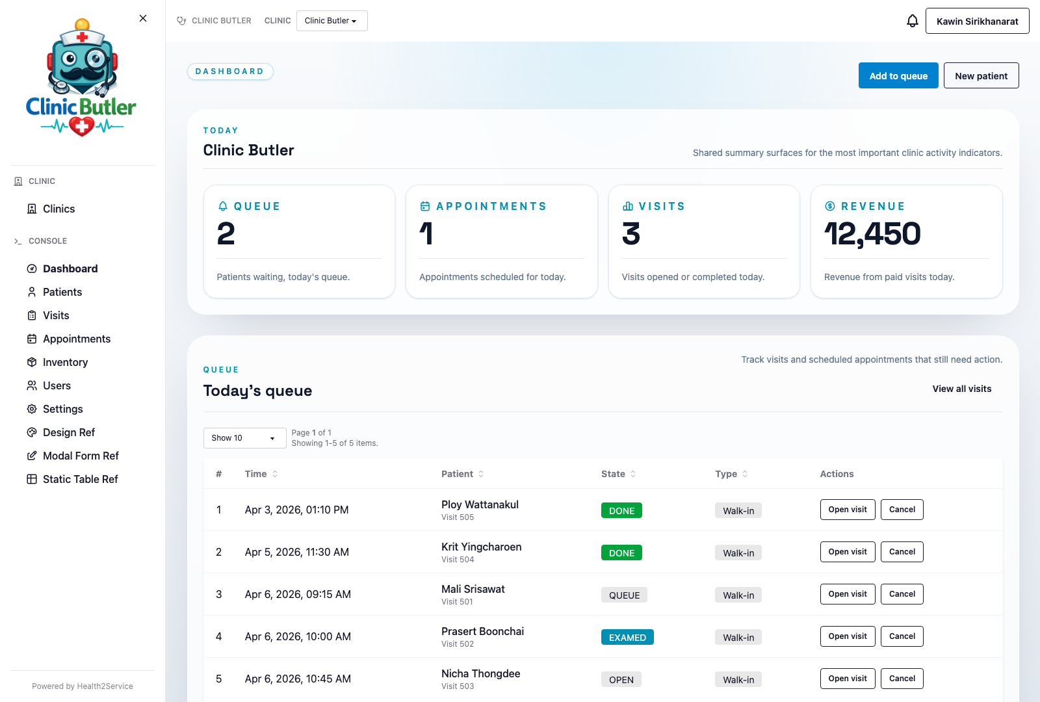Open View all visits link
Image resolution: width=1040 pixels, height=702 pixels.
click(961, 389)
